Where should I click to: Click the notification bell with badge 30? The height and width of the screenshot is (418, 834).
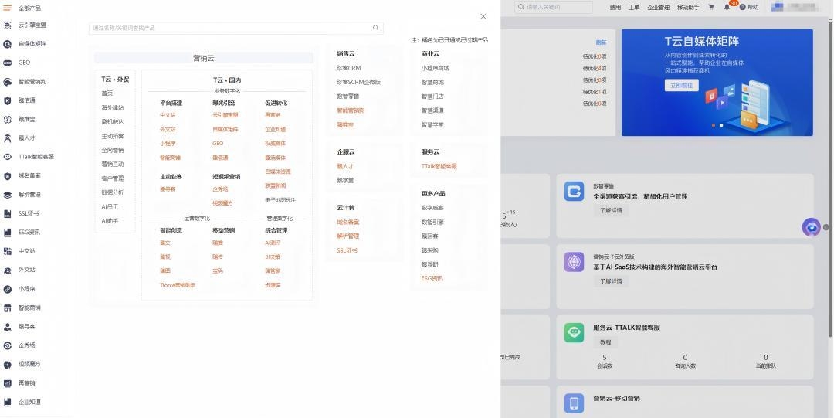[727, 8]
